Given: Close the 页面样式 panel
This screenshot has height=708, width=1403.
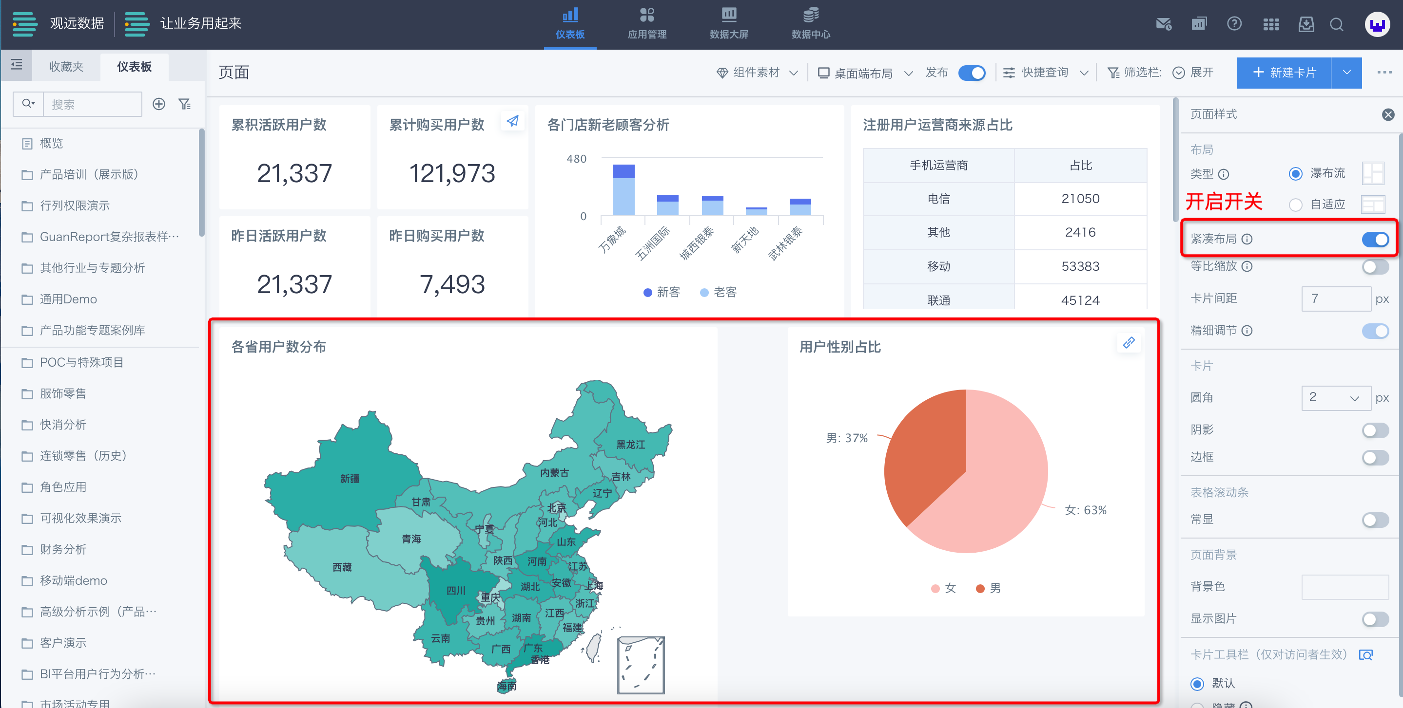Looking at the screenshot, I should click(1388, 114).
